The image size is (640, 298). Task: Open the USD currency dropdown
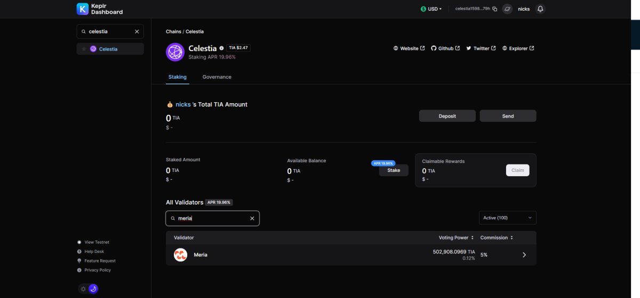click(431, 9)
